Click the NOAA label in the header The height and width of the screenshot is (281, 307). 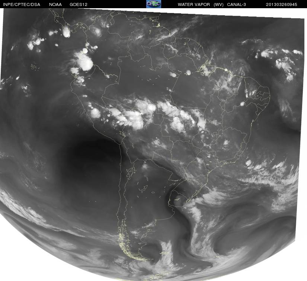click(x=55, y=4)
